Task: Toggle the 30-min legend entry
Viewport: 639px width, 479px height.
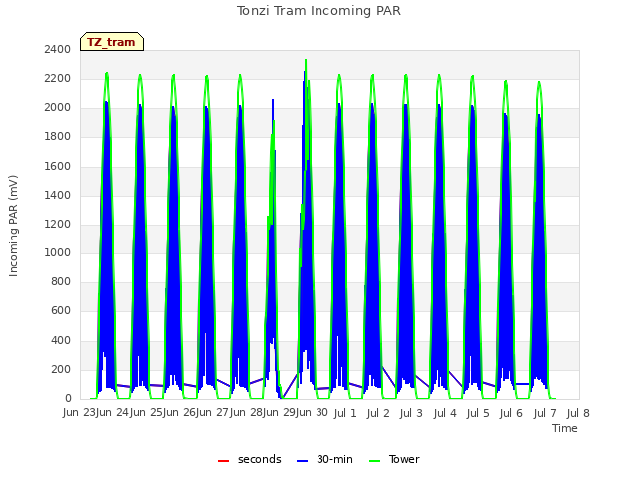Action: coord(324,460)
